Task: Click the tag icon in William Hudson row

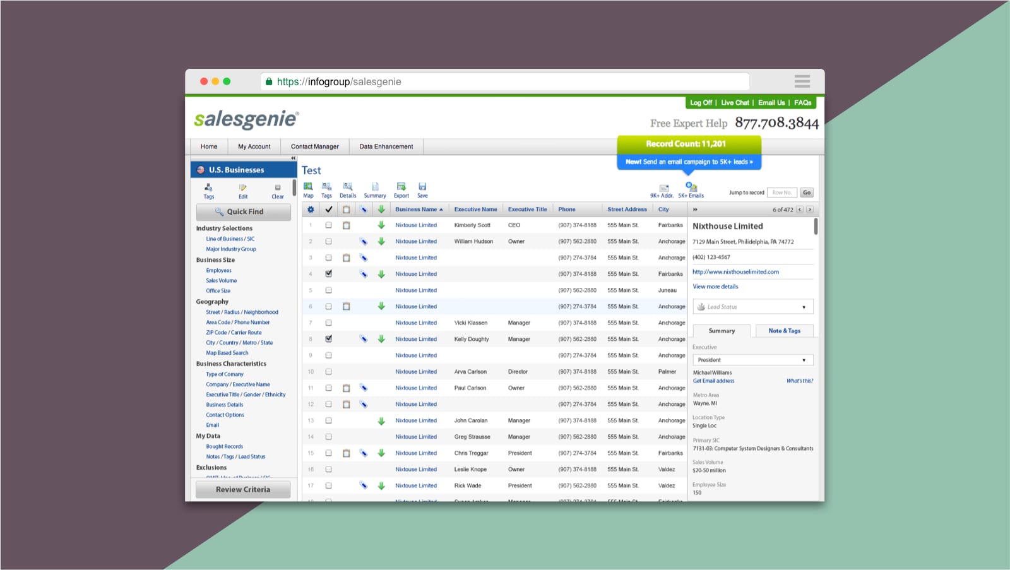Action: 364,241
